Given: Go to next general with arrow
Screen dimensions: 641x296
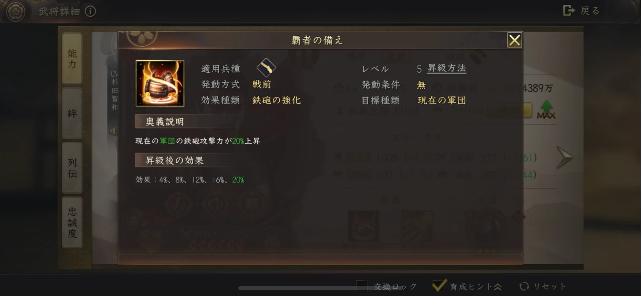Looking at the screenshot, I should [x=564, y=157].
